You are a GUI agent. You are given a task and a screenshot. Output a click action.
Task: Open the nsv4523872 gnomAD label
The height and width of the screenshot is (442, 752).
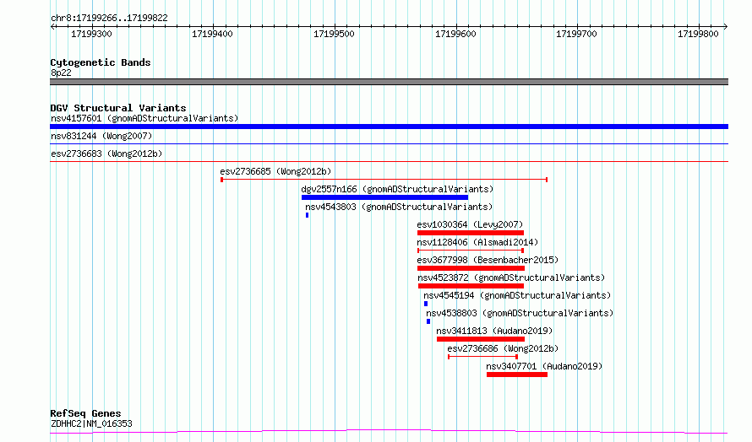coord(511,278)
